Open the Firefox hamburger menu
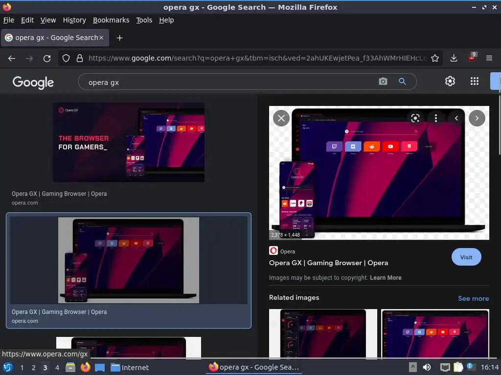501x375 pixels. 489,59
